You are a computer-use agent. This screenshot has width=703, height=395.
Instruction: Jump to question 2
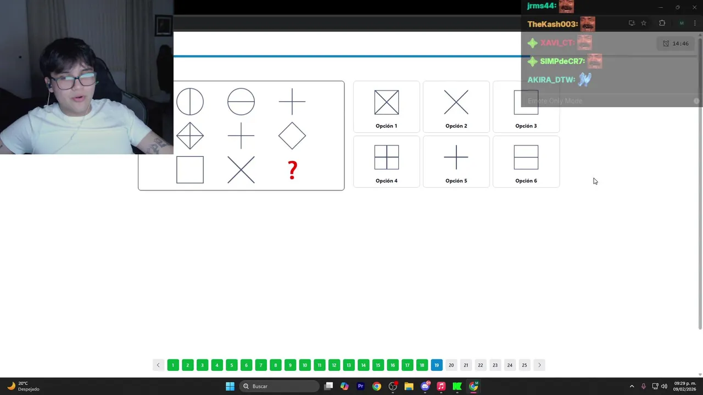(x=187, y=365)
